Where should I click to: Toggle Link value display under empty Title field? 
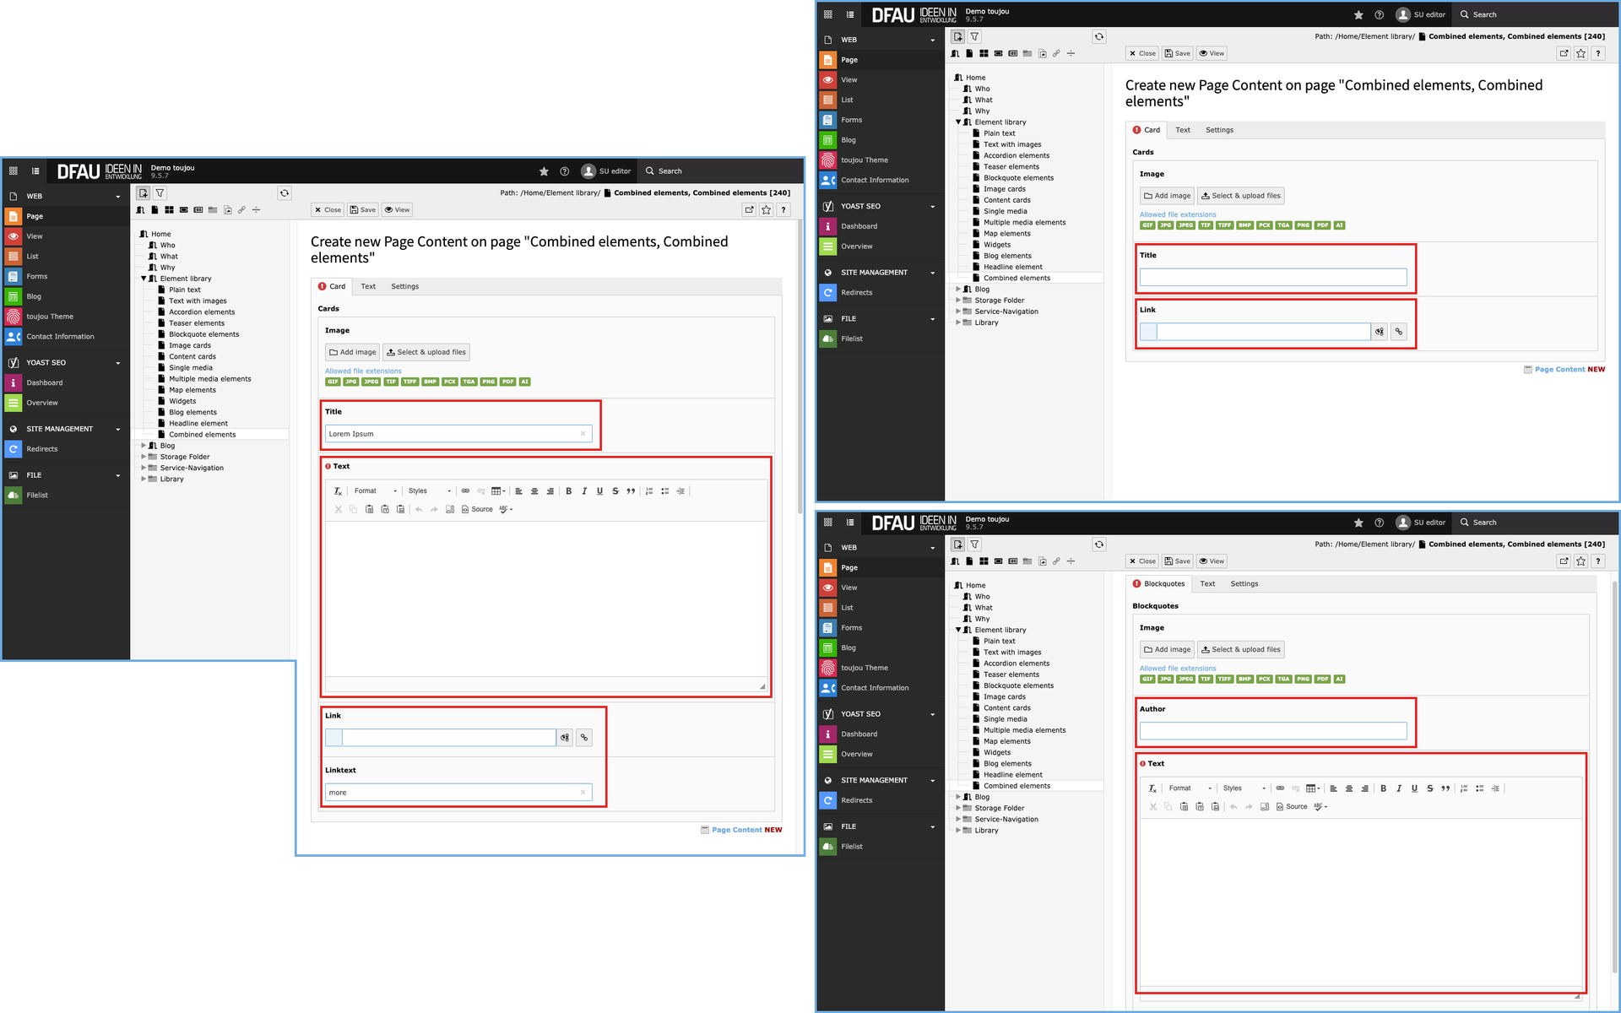1380,332
